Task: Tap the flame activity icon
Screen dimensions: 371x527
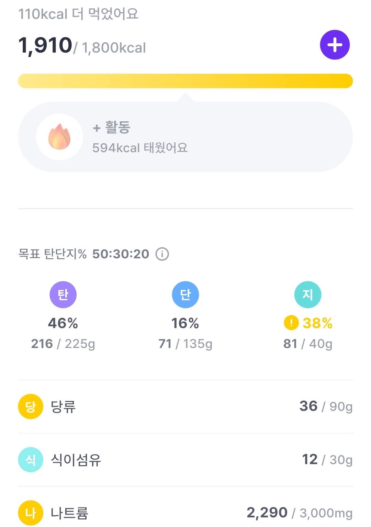Action: pyautogui.click(x=59, y=137)
